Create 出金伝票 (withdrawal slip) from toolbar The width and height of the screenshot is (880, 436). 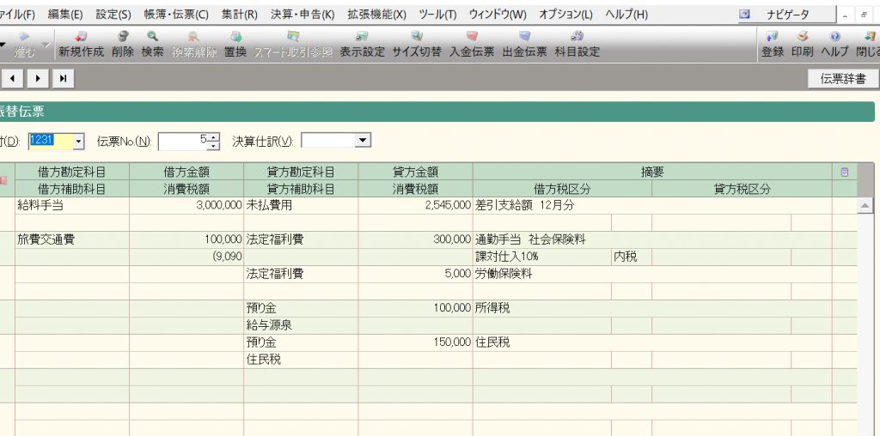click(524, 44)
